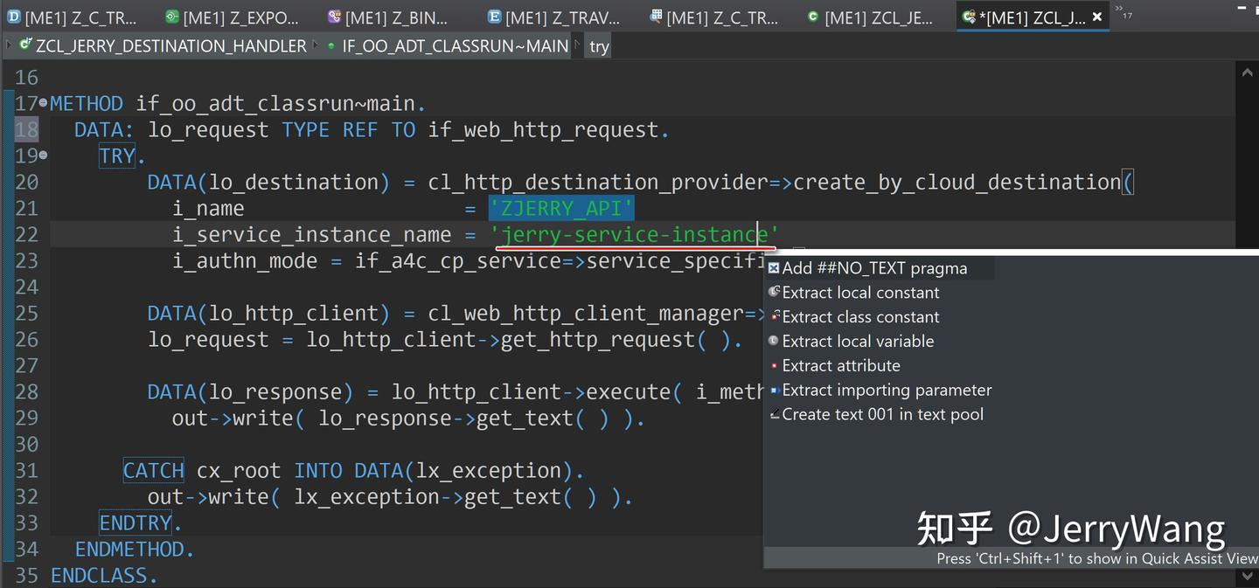Pick Create text 001 in text pool
This screenshot has height=588, width=1259.
point(882,415)
